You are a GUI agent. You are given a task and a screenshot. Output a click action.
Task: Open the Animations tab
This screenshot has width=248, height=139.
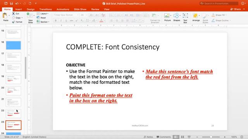click(x=63, y=9)
